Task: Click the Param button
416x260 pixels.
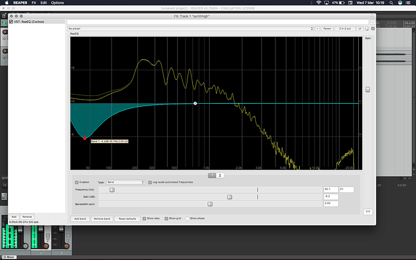Action: point(327,28)
